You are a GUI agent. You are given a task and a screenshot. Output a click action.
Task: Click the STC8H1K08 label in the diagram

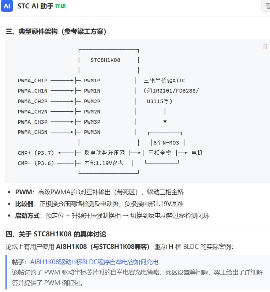click(105, 60)
